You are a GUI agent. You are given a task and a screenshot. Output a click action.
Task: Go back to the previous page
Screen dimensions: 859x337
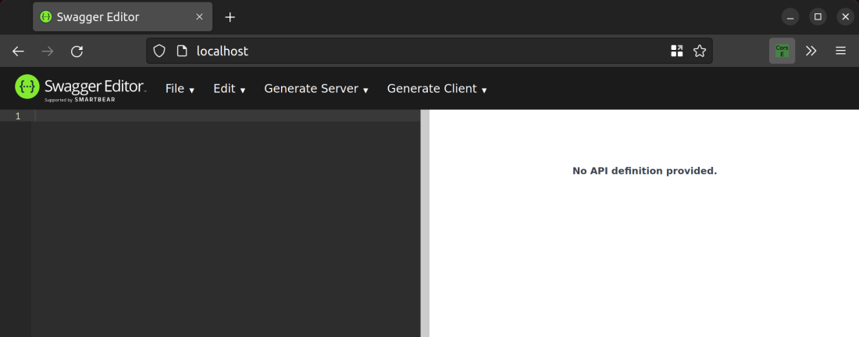click(x=18, y=51)
